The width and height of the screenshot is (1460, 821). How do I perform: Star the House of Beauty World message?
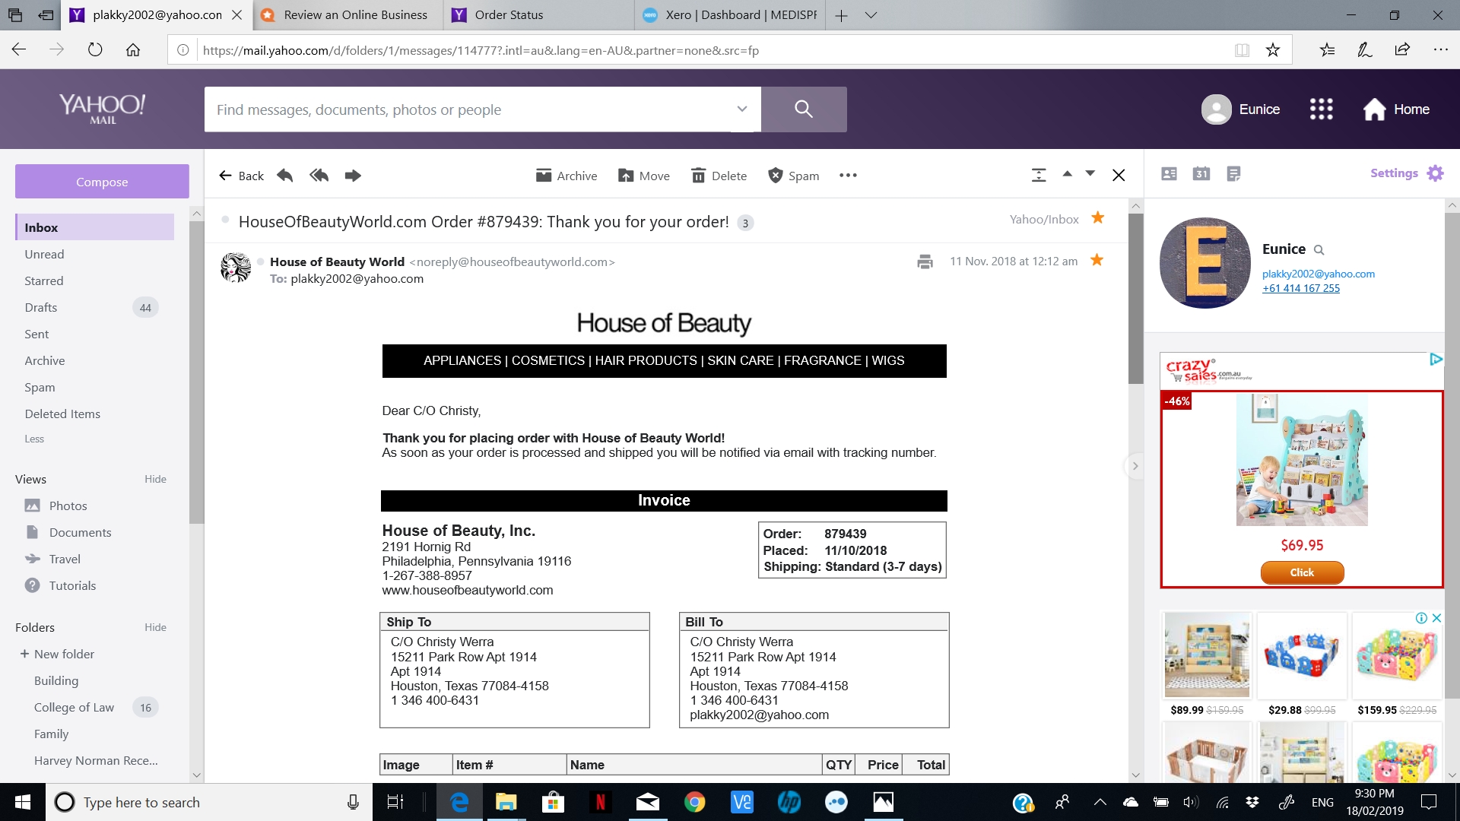(1097, 260)
